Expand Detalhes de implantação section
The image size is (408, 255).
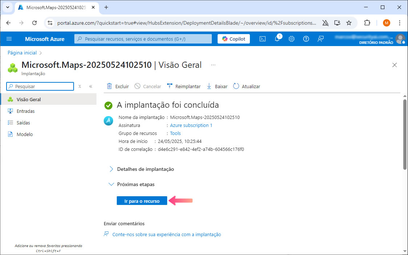141,169
